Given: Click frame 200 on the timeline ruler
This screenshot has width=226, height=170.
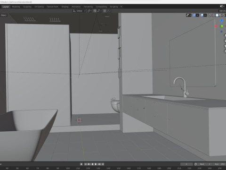Looking at the screenshot, I should (x=169, y=168).
